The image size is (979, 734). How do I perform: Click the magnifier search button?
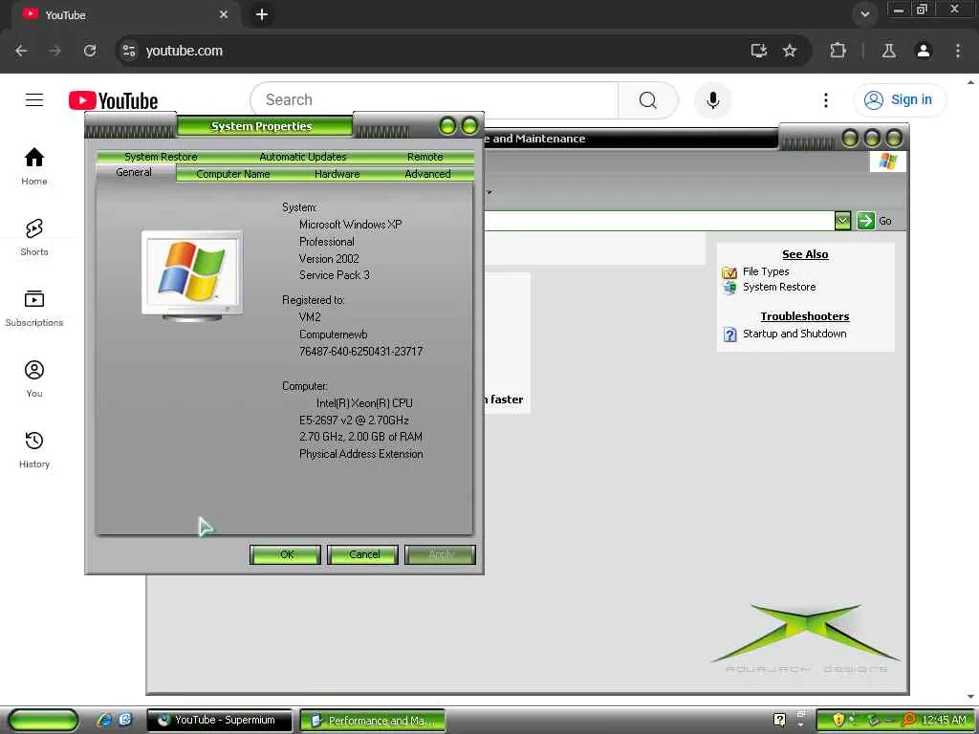click(x=647, y=99)
